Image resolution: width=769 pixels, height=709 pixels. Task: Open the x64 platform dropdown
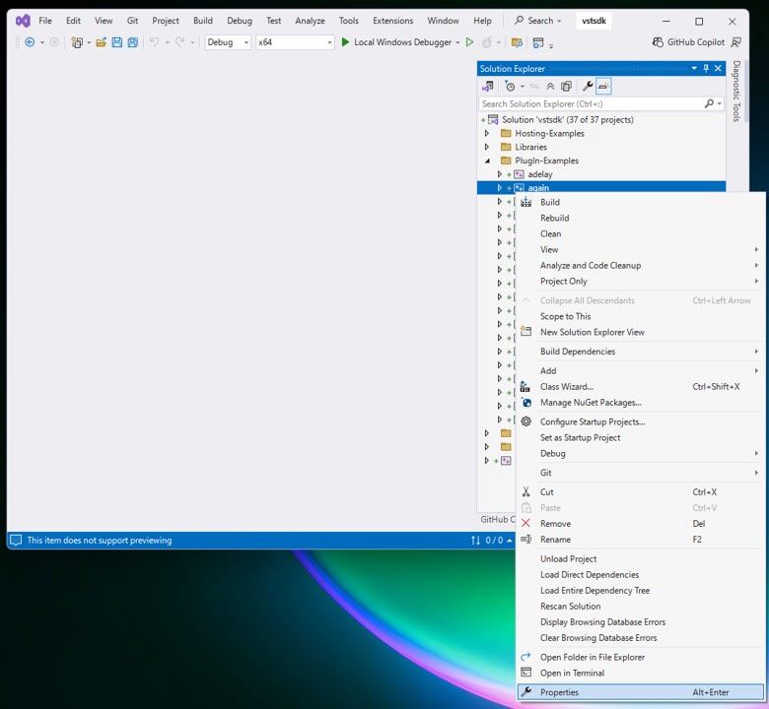[295, 42]
